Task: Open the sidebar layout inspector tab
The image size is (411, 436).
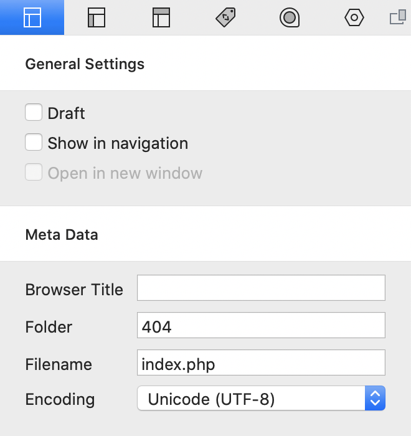Action: (97, 17)
